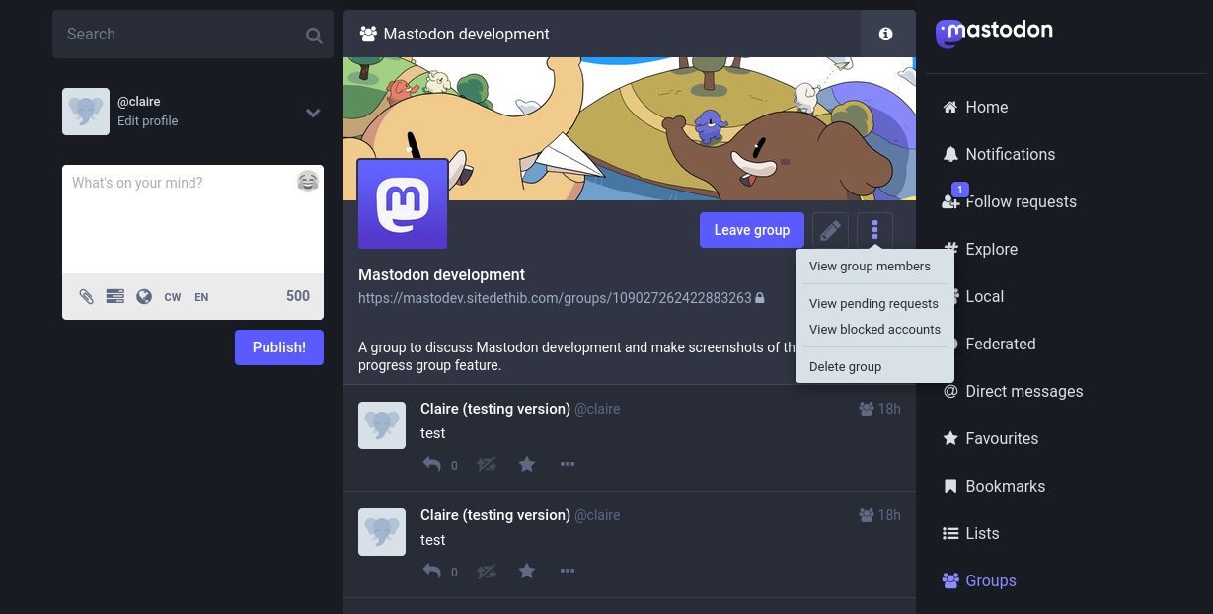1213x614 pixels.
Task: Open the EN language selector
Action: point(201,297)
